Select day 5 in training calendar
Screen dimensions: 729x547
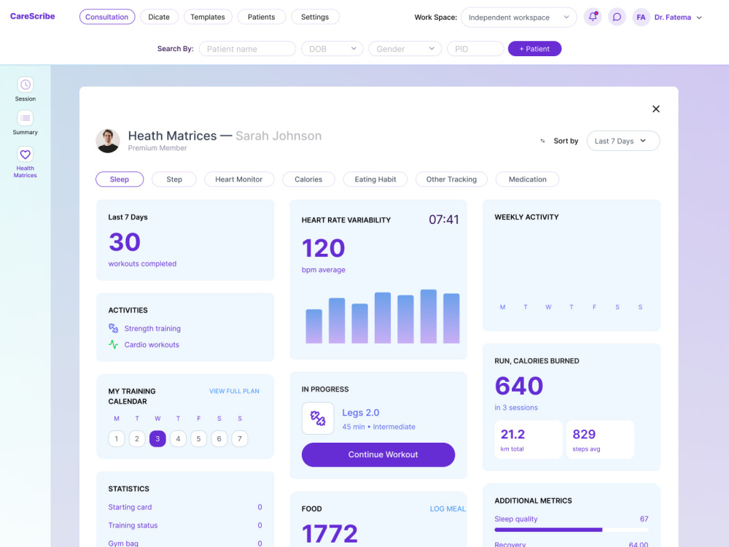click(198, 438)
